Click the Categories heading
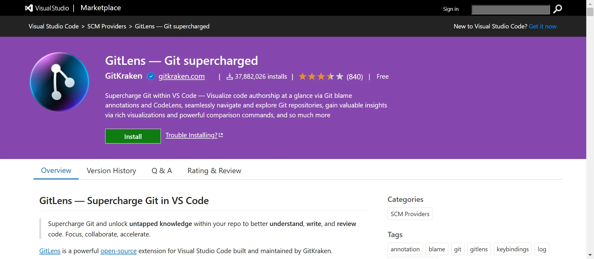 click(x=405, y=199)
